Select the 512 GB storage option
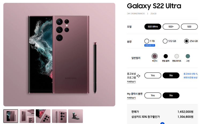The image size is (199, 124). [x=165, y=41]
